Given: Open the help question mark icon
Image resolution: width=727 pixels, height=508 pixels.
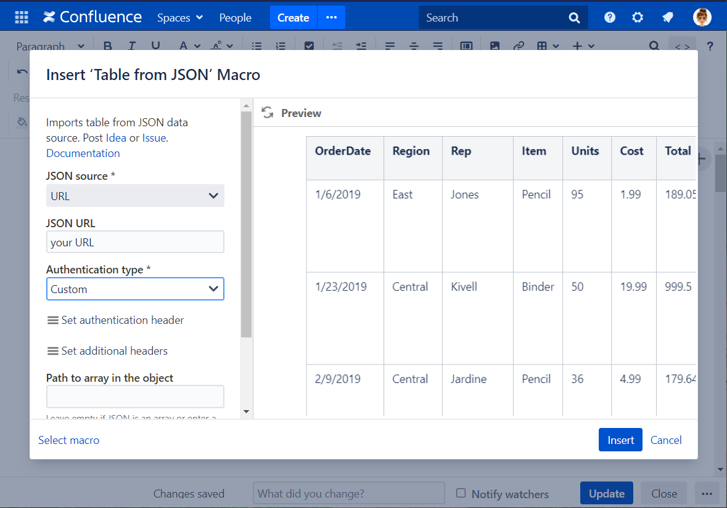Looking at the screenshot, I should [610, 17].
